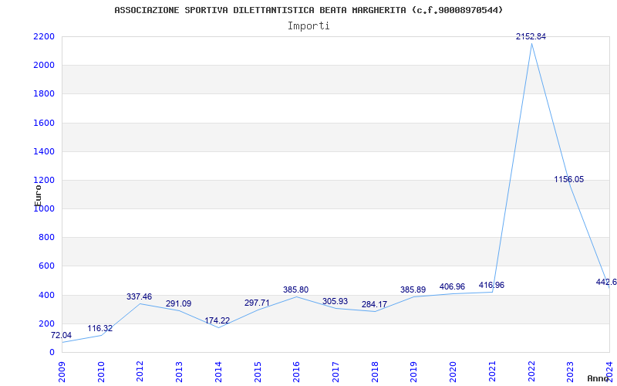Click the 2022 x-axis label
617x386 pixels.
[x=531, y=372]
